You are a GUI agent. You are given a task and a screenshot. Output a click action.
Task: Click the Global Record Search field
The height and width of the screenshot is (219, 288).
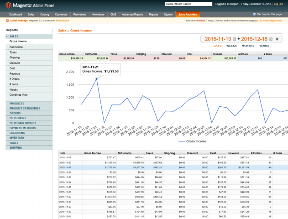point(188,4)
